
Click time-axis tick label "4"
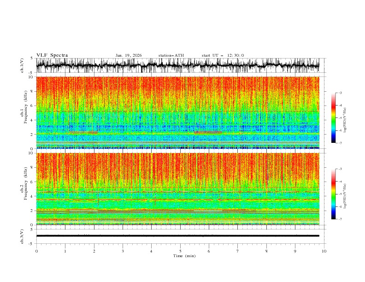click(151, 251)
